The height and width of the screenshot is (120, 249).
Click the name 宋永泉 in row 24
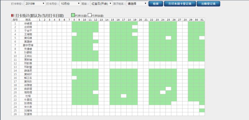click(28, 107)
